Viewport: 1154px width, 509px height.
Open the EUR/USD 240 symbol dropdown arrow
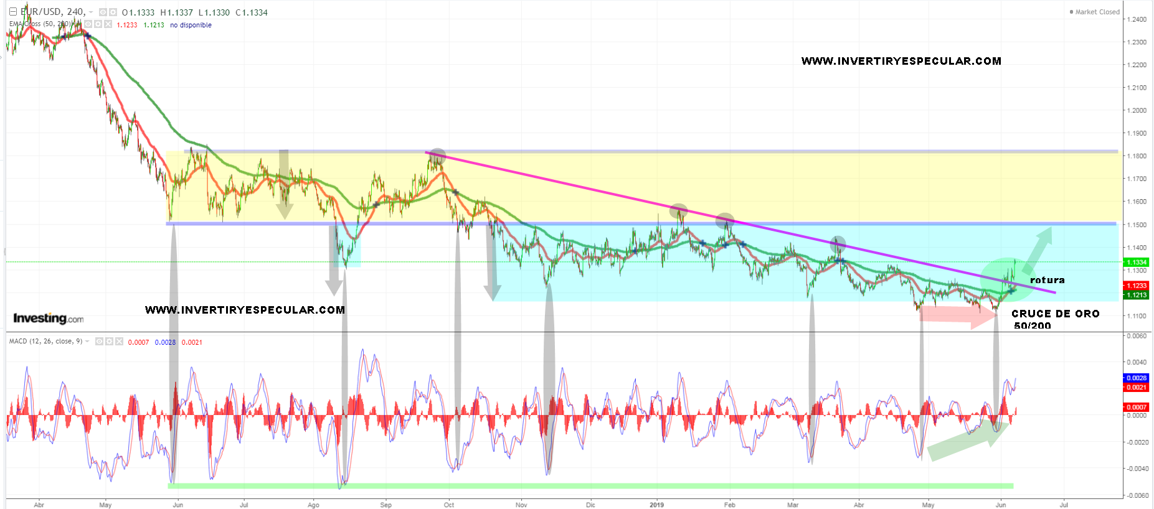pyautogui.click(x=92, y=12)
